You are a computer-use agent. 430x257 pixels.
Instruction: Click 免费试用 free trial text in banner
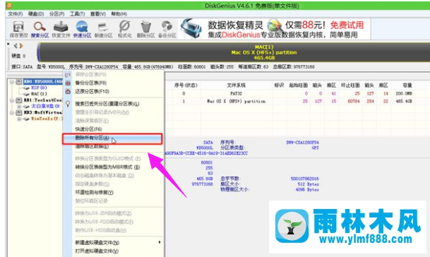click(x=347, y=25)
